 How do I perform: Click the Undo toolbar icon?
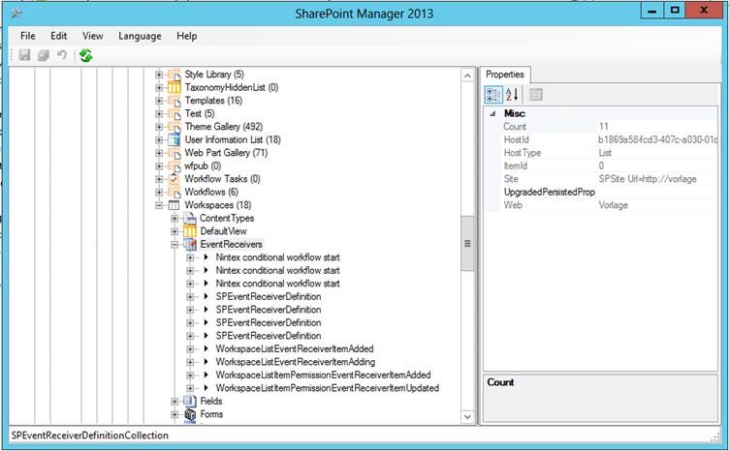[62, 55]
